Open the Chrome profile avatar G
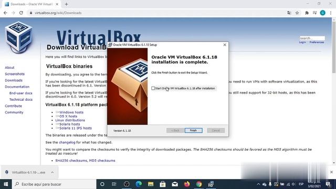 [322, 13]
